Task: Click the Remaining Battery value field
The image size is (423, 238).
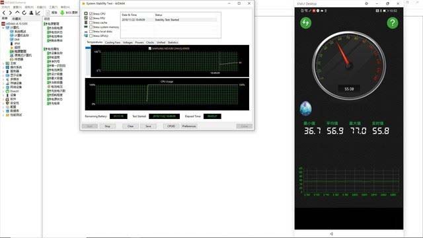Action: point(118,116)
